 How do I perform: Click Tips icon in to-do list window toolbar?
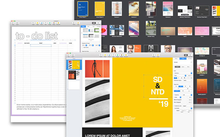[78, 23]
